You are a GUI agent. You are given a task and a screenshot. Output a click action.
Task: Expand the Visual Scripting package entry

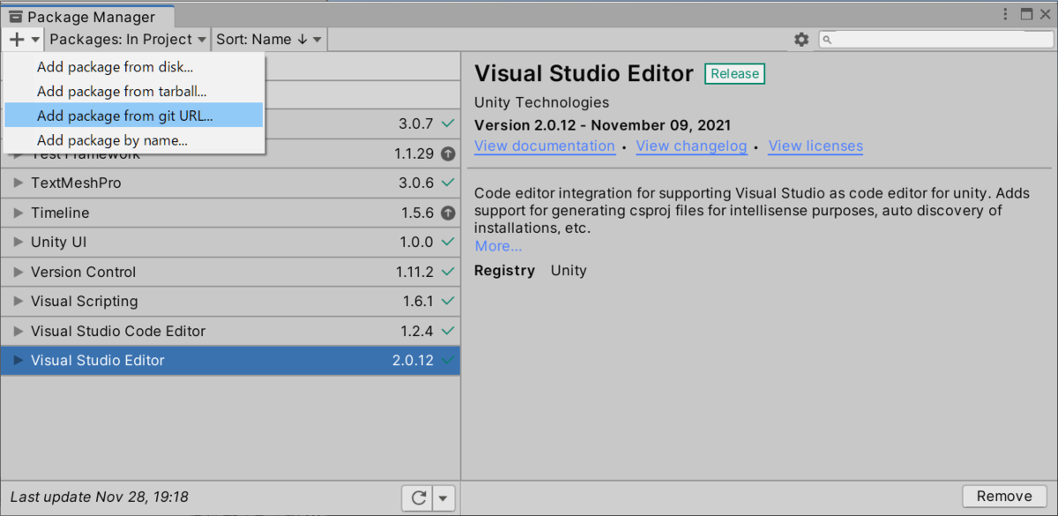pos(18,301)
